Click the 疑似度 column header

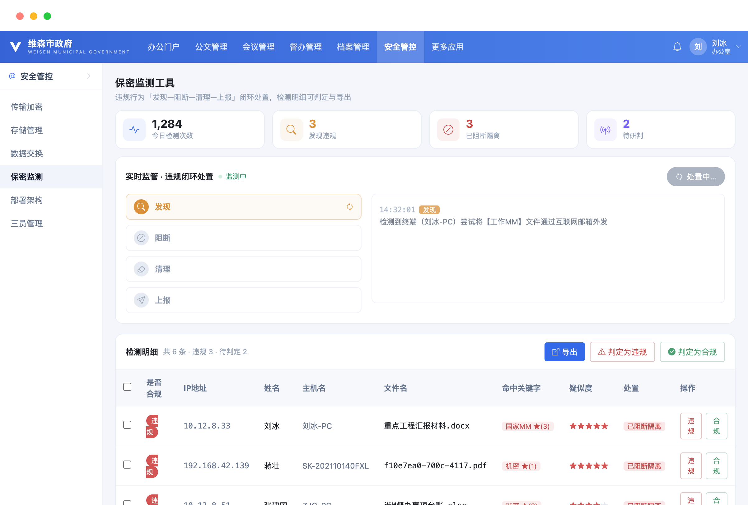coord(581,388)
